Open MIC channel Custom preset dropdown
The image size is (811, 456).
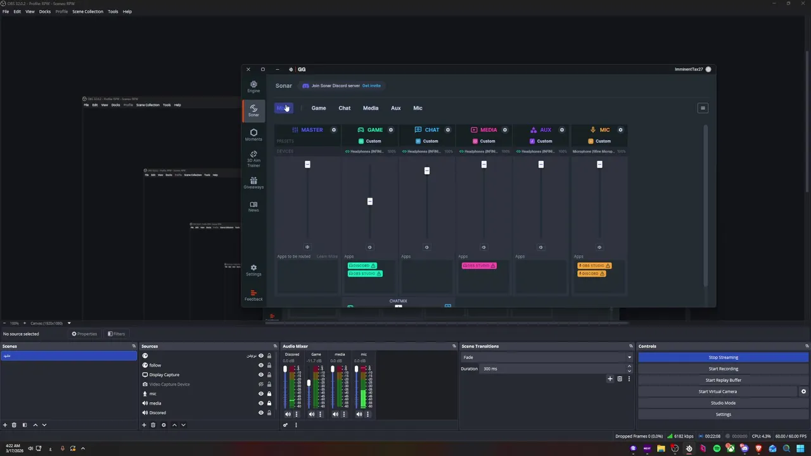(x=599, y=141)
